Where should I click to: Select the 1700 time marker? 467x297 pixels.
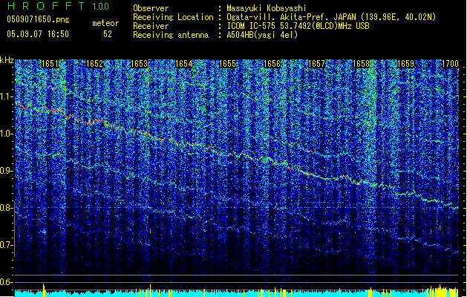[x=451, y=65]
